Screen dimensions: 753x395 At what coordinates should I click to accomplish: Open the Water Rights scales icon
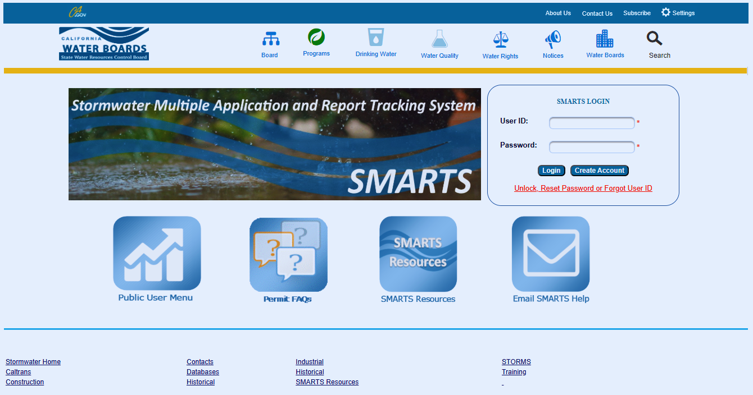(500, 40)
